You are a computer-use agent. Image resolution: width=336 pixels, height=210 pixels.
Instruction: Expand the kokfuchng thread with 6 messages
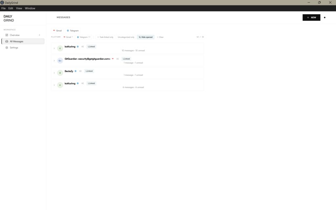pyautogui.click(x=54, y=85)
